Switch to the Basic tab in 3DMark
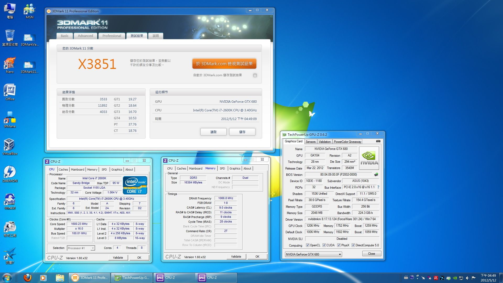The image size is (503, 283). [64, 36]
